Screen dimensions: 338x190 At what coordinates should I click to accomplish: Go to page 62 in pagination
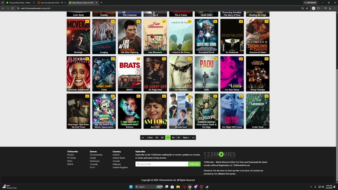[x=162, y=137]
